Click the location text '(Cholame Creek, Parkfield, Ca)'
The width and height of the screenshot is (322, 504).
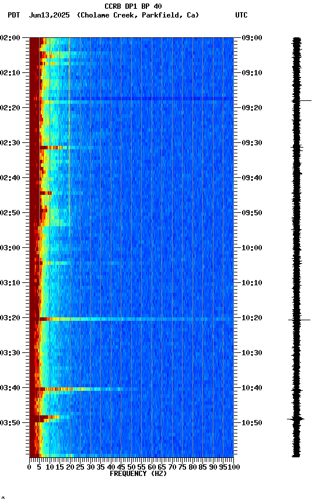tap(138, 15)
